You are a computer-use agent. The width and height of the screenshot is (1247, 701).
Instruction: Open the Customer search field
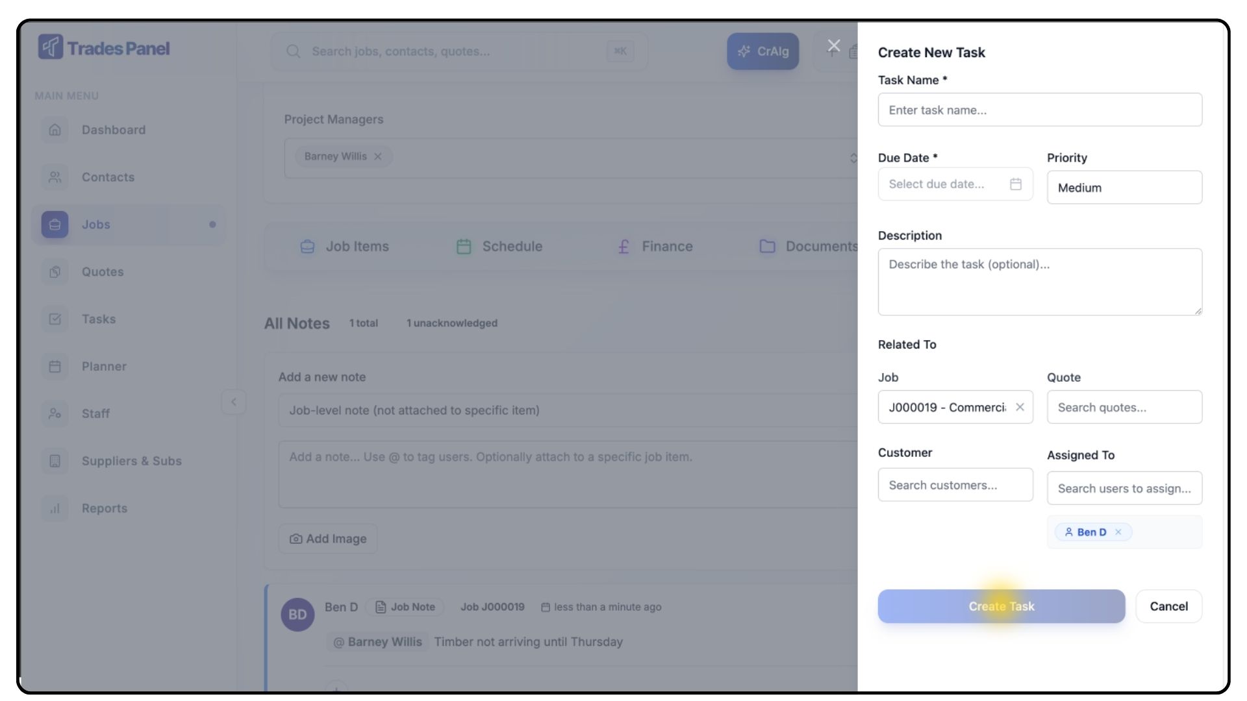955,486
